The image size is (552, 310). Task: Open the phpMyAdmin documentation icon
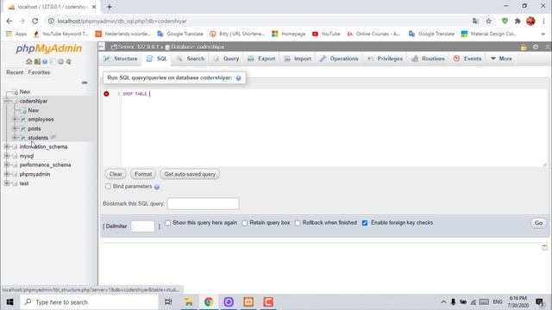(x=45, y=61)
